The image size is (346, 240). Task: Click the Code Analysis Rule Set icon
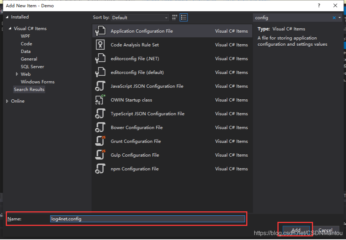[100, 45]
